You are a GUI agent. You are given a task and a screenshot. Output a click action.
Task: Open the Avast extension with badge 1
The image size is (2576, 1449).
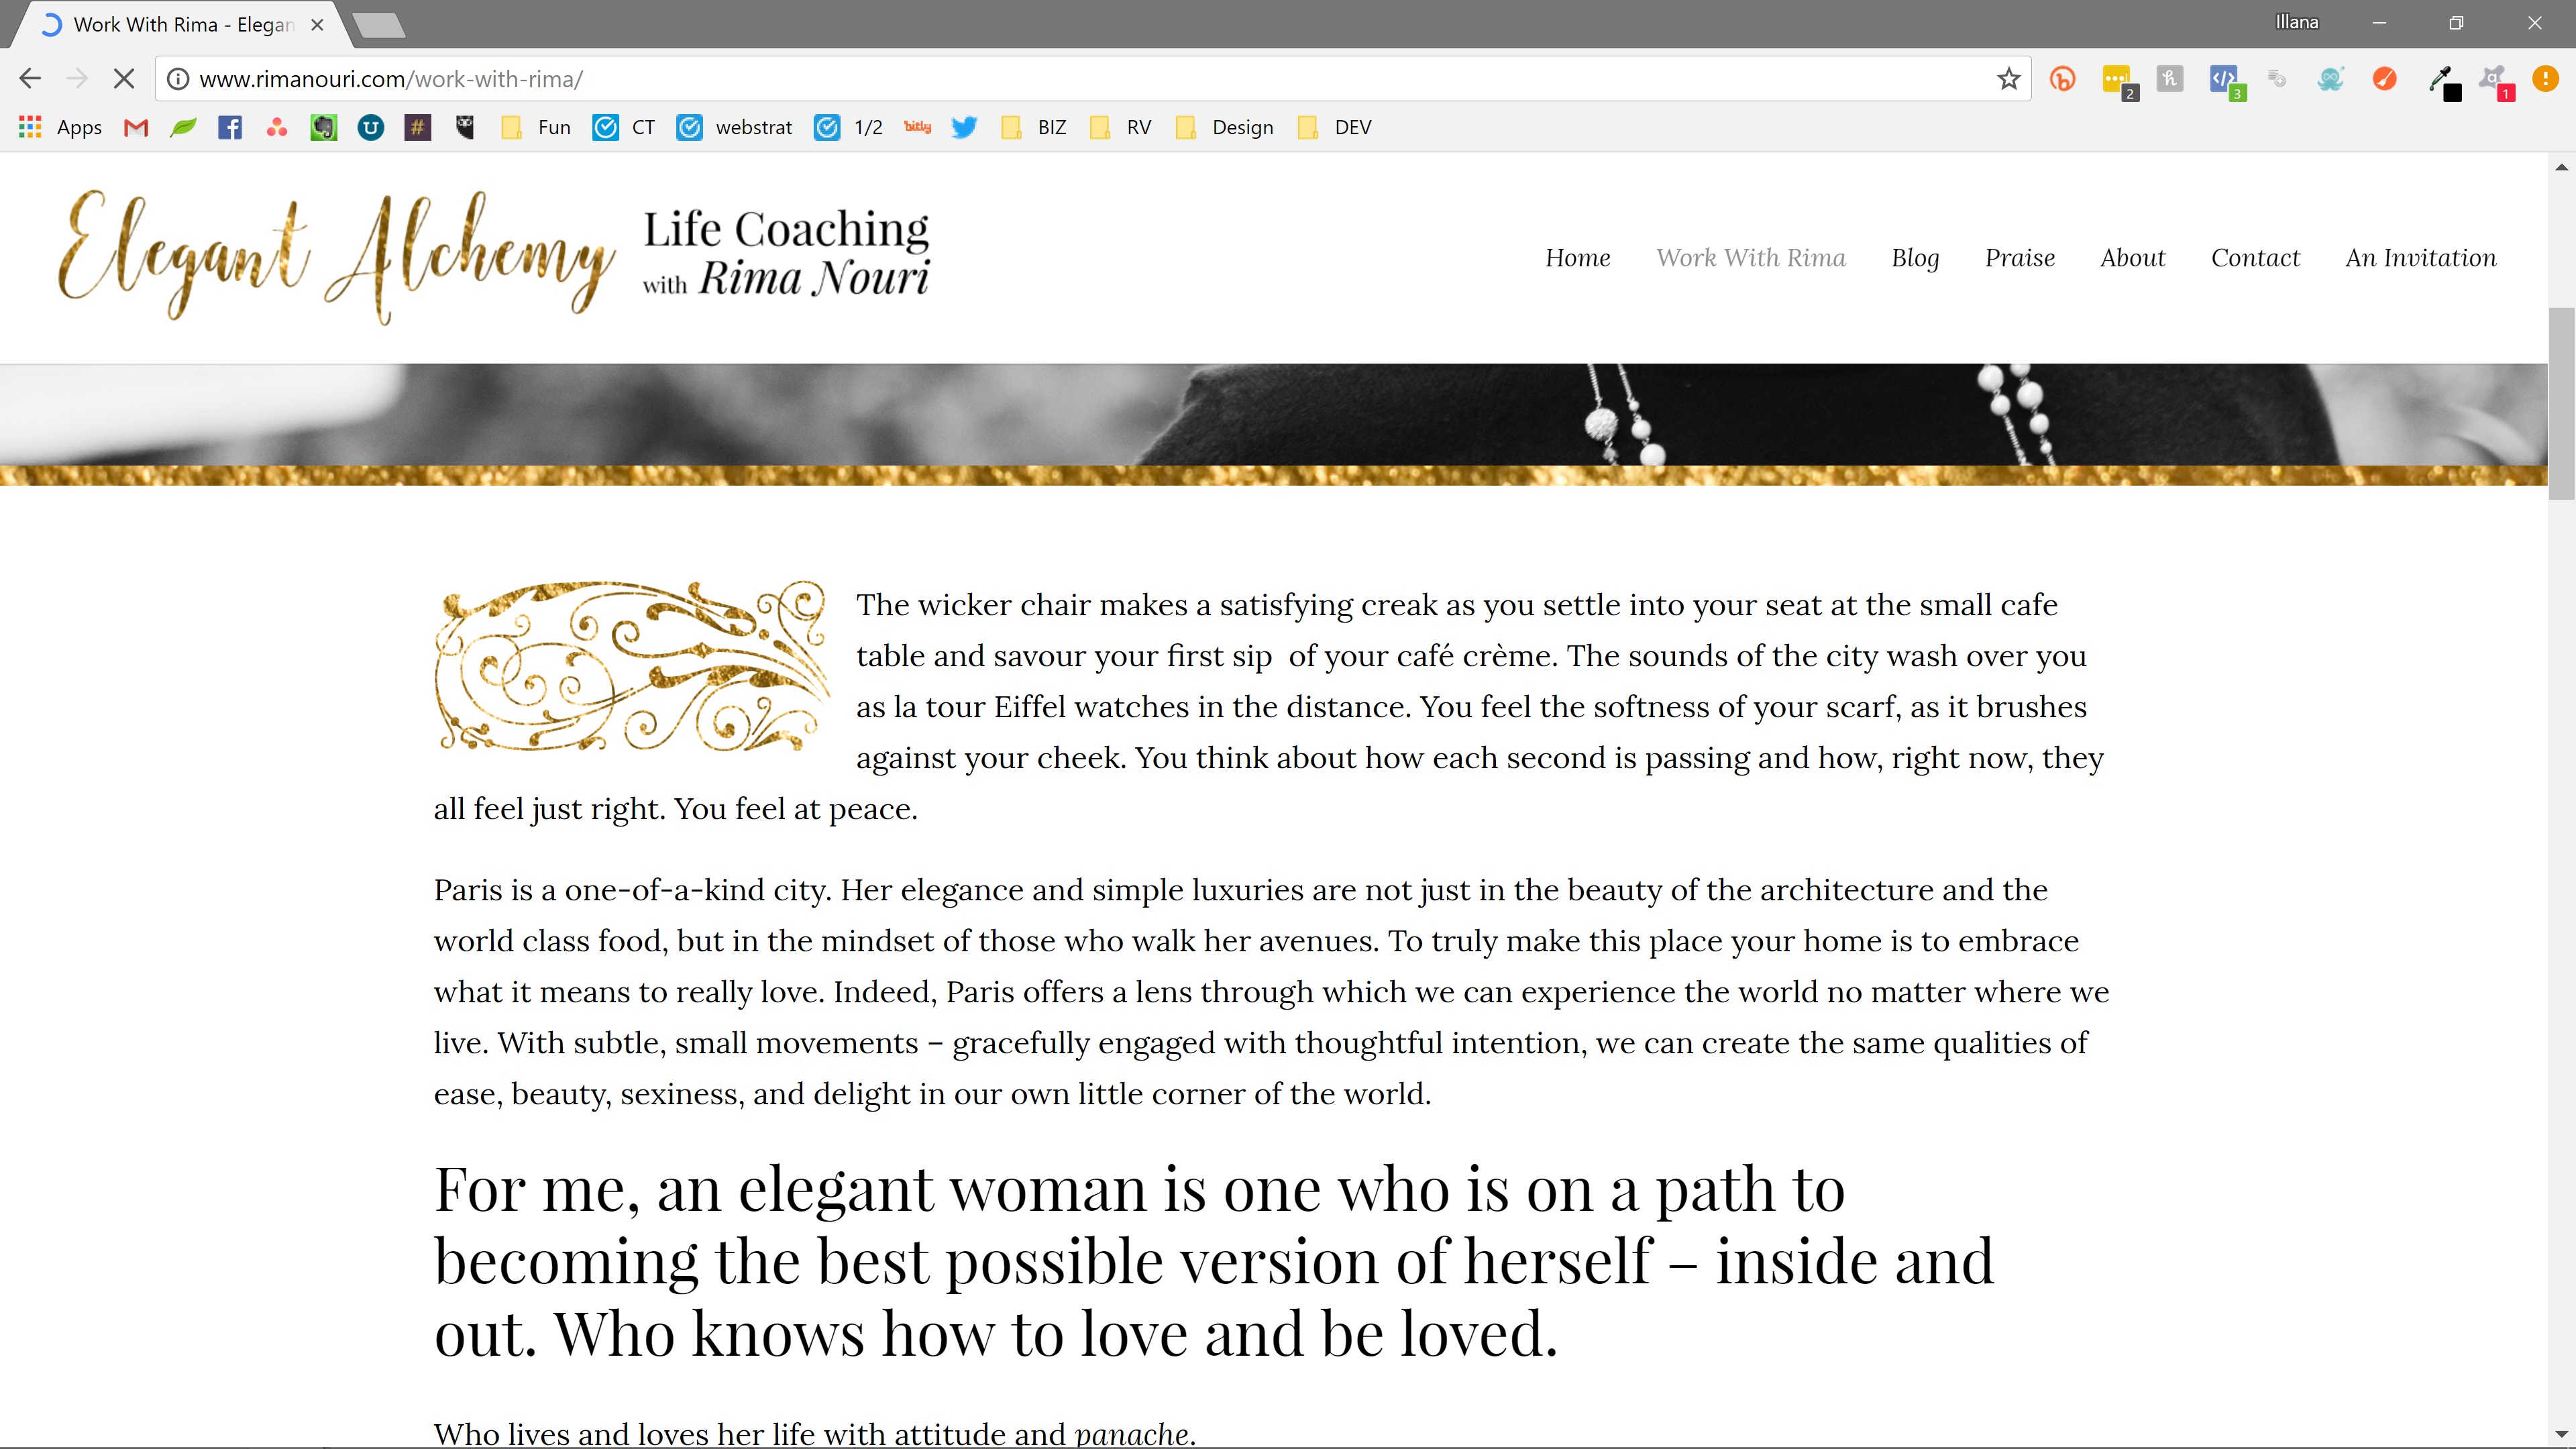click(2496, 81)
